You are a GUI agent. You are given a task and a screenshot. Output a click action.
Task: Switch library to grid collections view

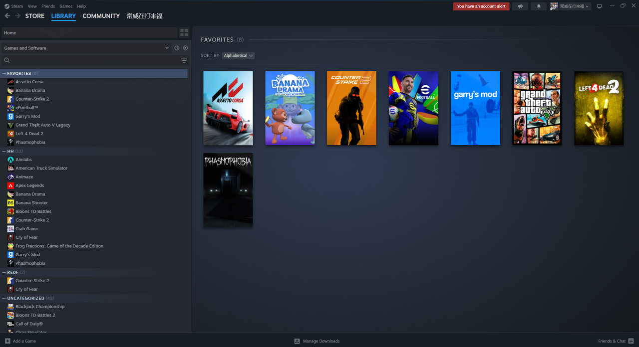click(x=184, y=33)
